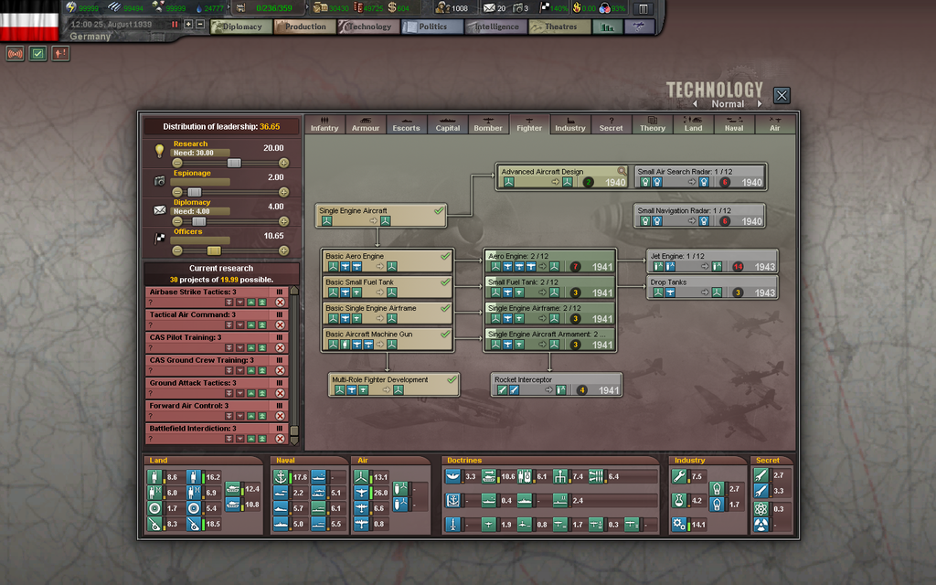Open the Diplomacy screen

[241, 27]
